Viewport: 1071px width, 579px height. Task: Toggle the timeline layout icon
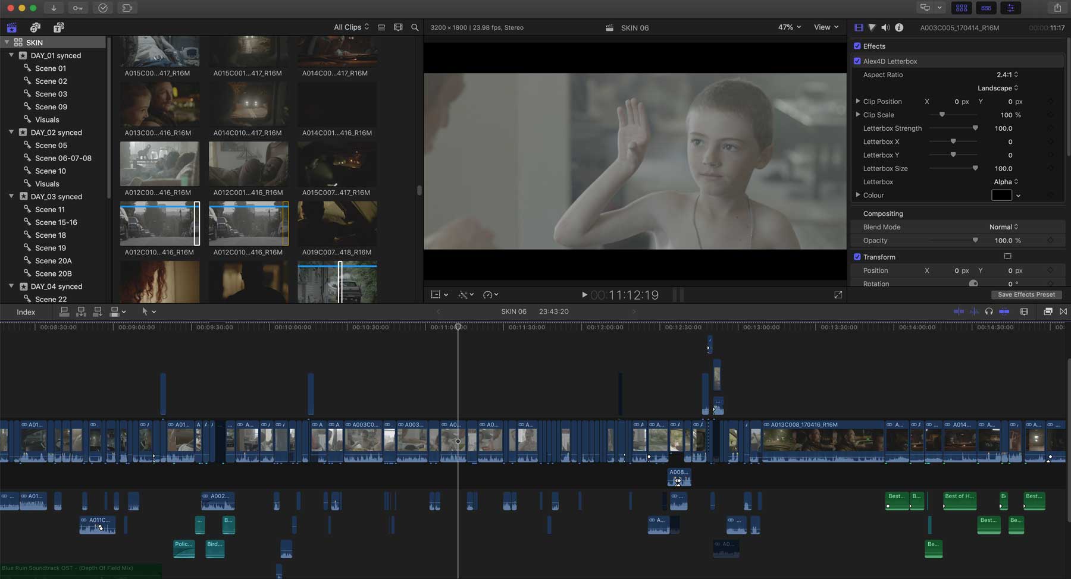click(x=986, y=8)
